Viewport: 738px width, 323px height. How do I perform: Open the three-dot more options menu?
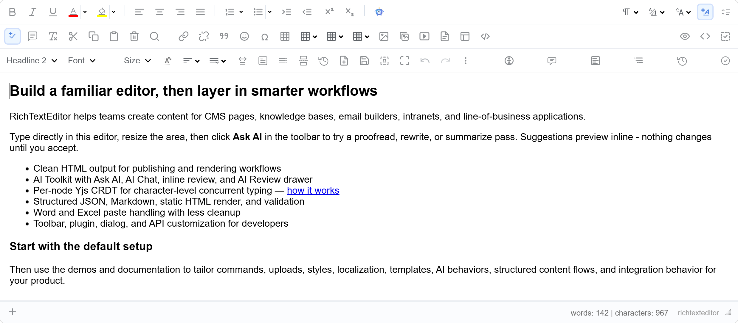pyautogui.click(x=465, y=61)
